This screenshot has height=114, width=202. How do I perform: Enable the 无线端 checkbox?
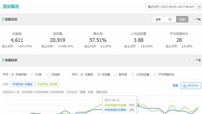click(x=48, y=75)
